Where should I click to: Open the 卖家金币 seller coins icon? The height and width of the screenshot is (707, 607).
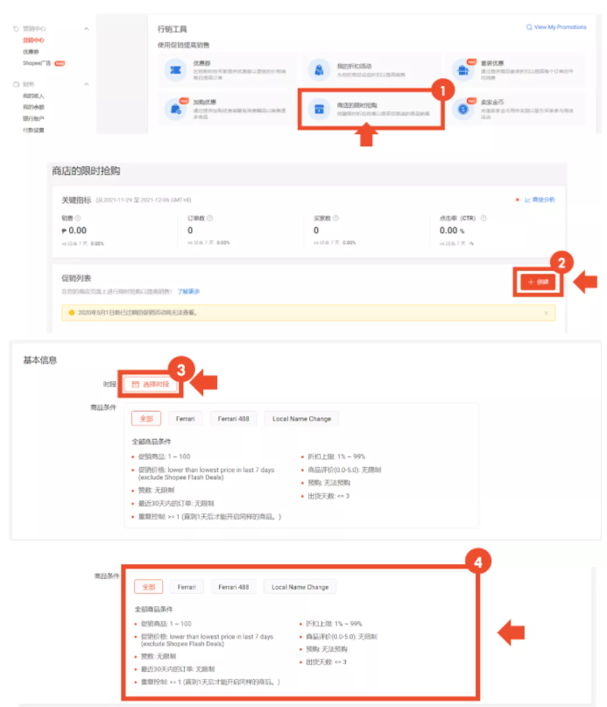click(462, 109)
